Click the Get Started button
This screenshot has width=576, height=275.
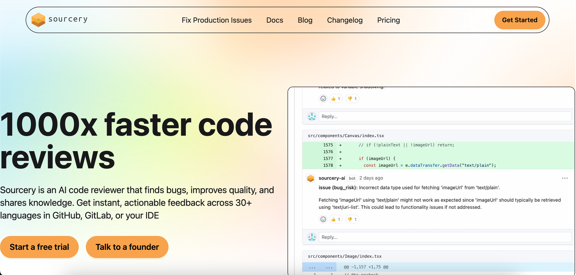(x=519, y=20)
